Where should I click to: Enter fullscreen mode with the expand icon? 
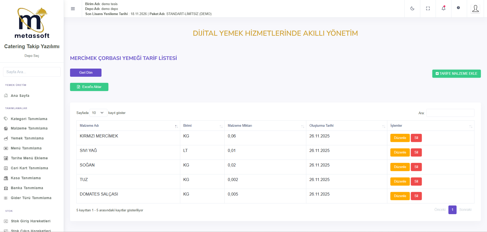(x=428, y=9)
